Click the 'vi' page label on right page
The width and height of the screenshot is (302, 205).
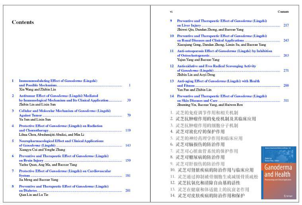coord(171,12)
